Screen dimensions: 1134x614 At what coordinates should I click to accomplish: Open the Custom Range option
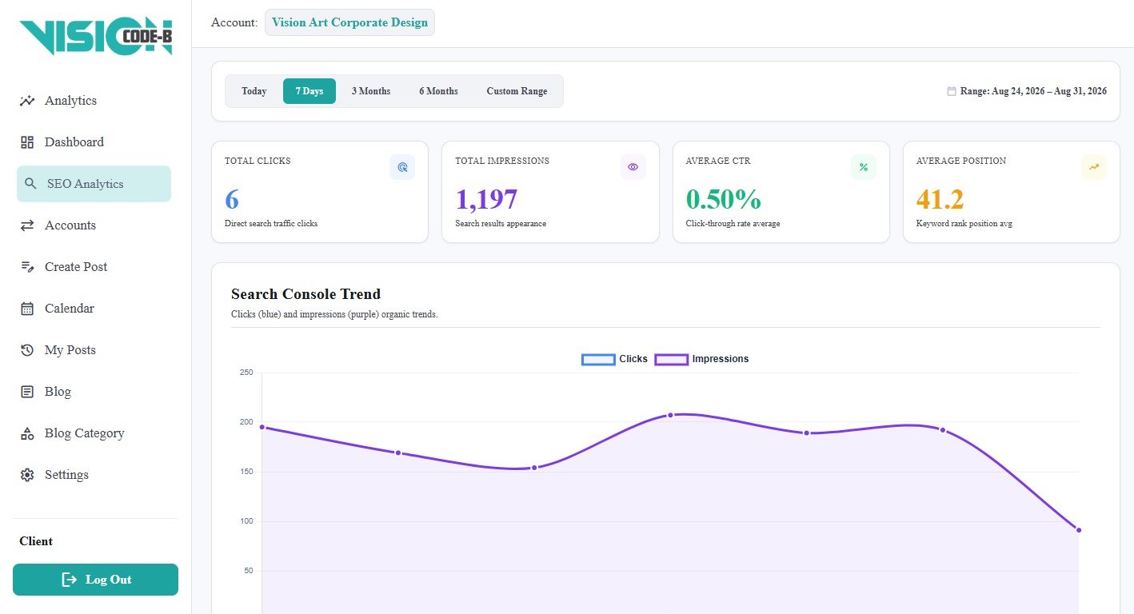[517, 91]
